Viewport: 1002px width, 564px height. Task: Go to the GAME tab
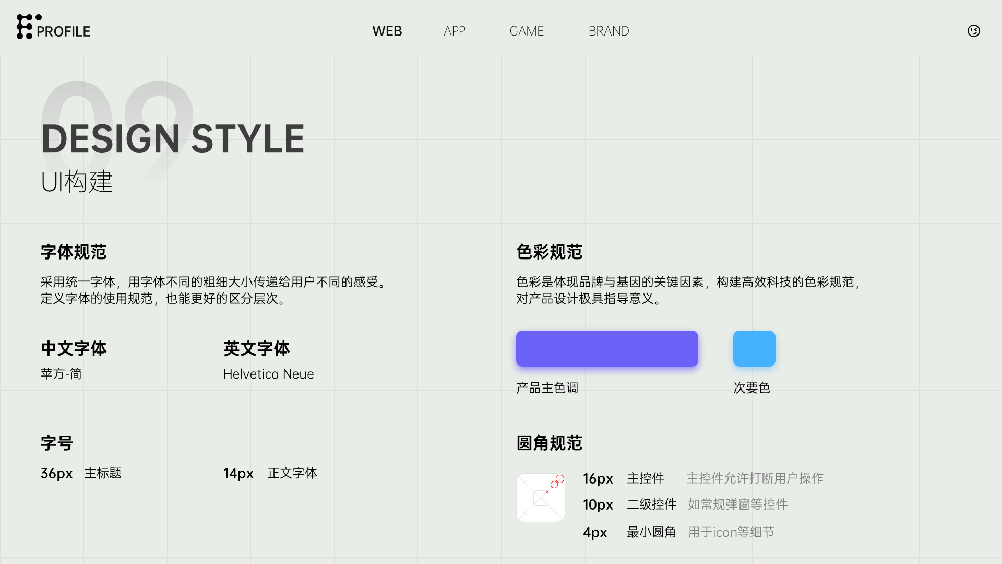(527, 31)
